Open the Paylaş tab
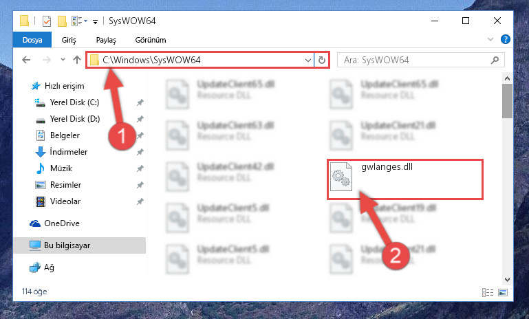The width and height of the screenshot is (529, 319). click(106, 40)
